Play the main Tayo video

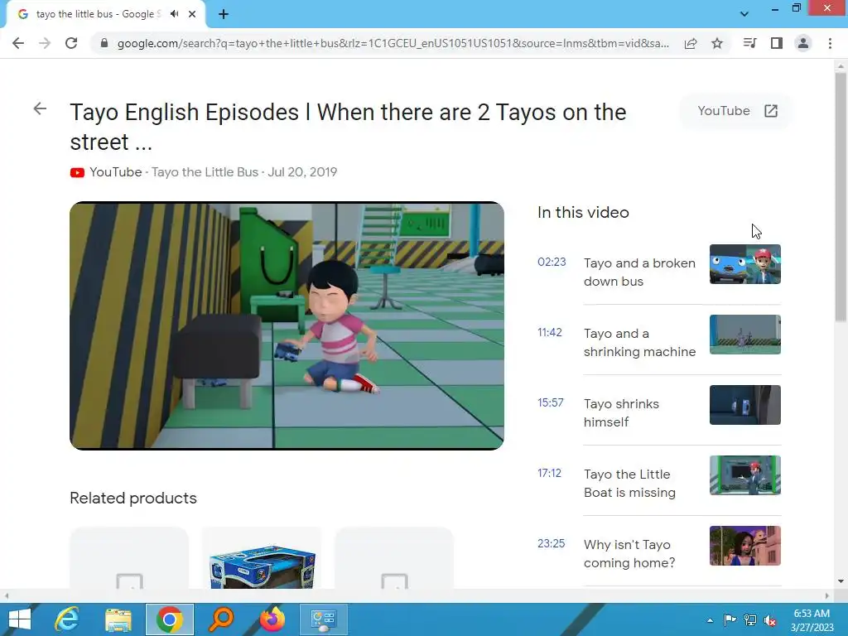287,325
